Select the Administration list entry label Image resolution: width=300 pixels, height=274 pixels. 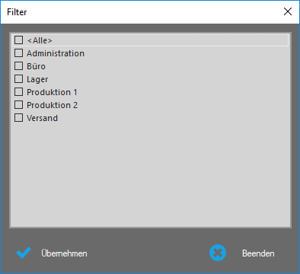click(x=56, y=53)
